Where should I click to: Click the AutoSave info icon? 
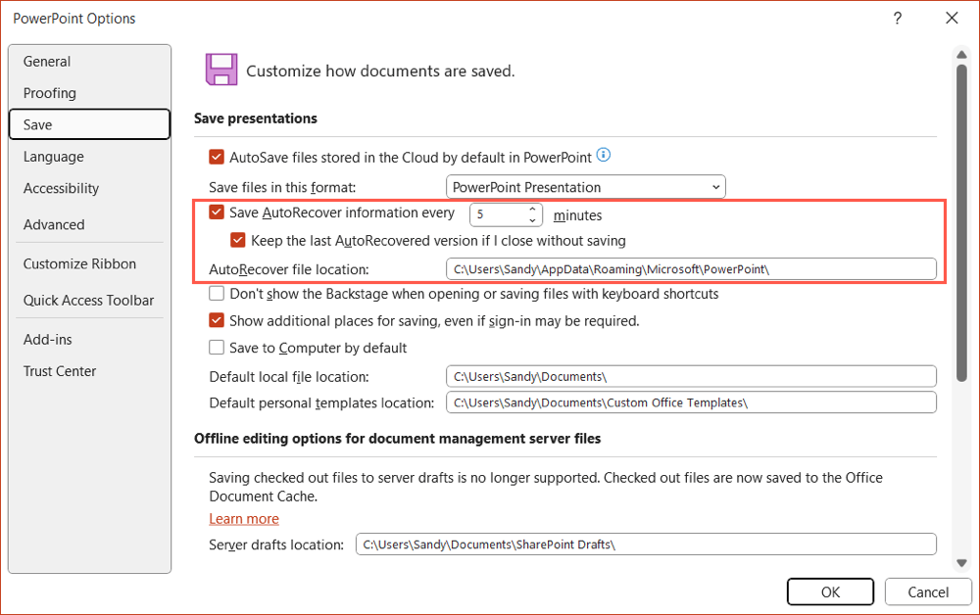[605, 155]
